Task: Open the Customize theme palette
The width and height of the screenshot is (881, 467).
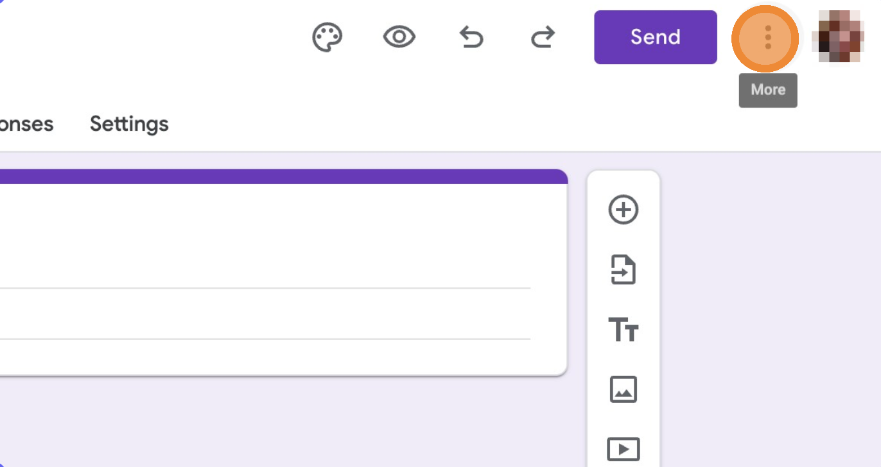Action: 327,37
